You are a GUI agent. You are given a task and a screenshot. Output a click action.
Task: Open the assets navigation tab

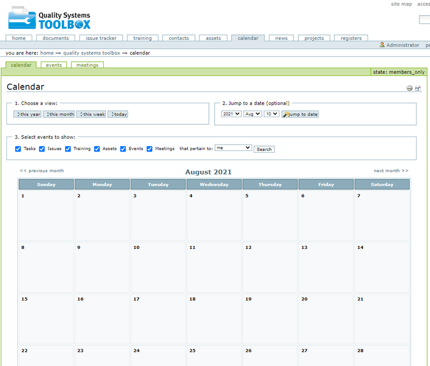(x=213, y=38)
